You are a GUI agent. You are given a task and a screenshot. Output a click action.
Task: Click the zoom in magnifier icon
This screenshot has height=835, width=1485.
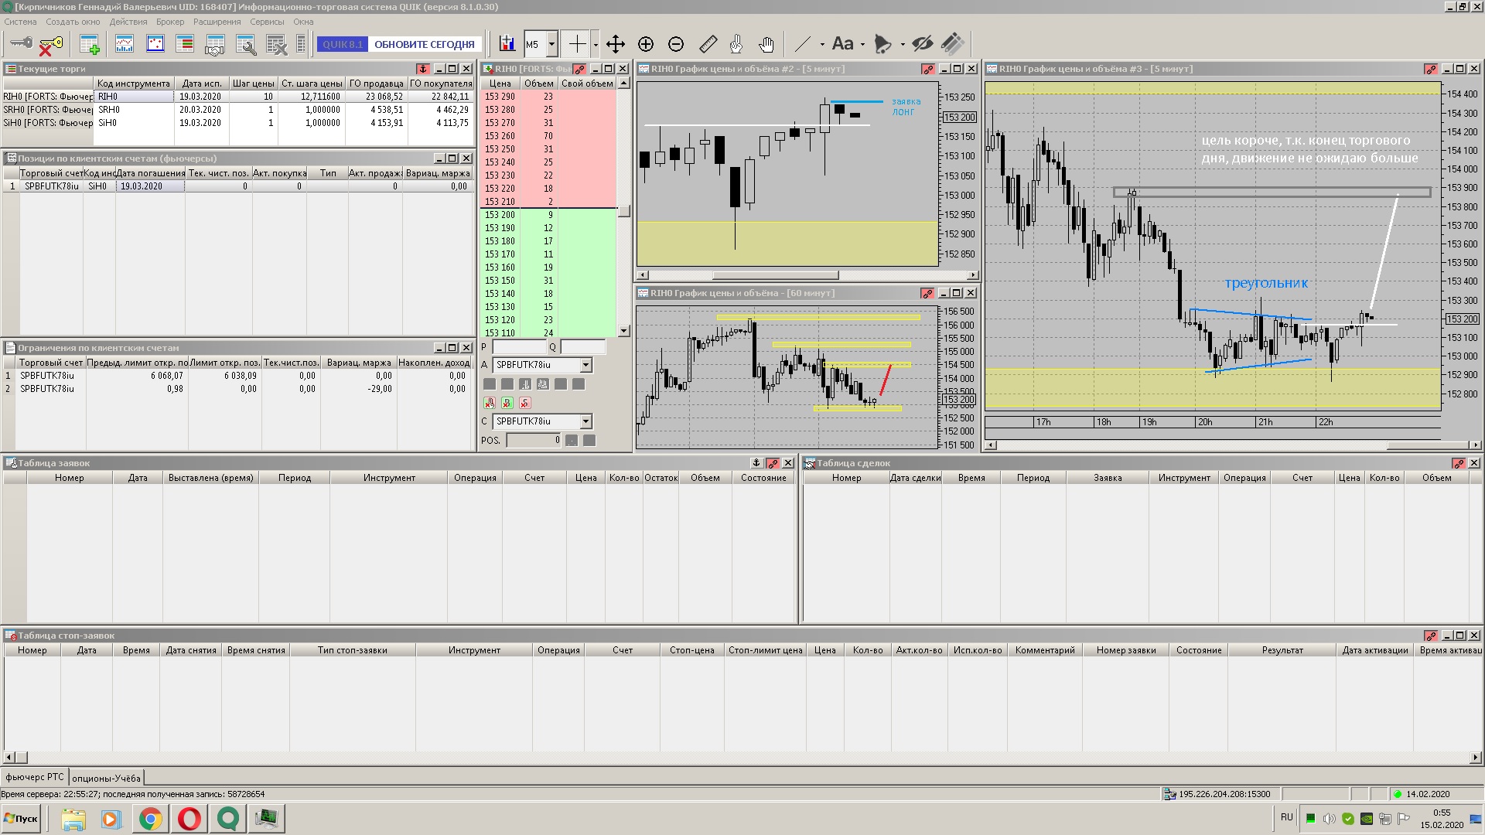tap(646, 44)
